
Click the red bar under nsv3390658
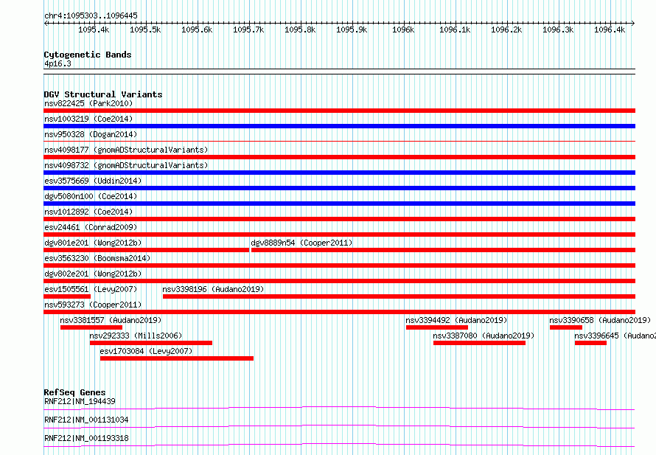[566, 327]
